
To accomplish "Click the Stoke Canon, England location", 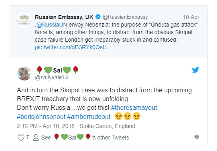I will click(x=108, y=126).
